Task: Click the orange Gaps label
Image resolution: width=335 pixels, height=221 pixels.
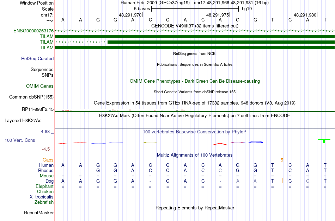Action: point(48,160)
